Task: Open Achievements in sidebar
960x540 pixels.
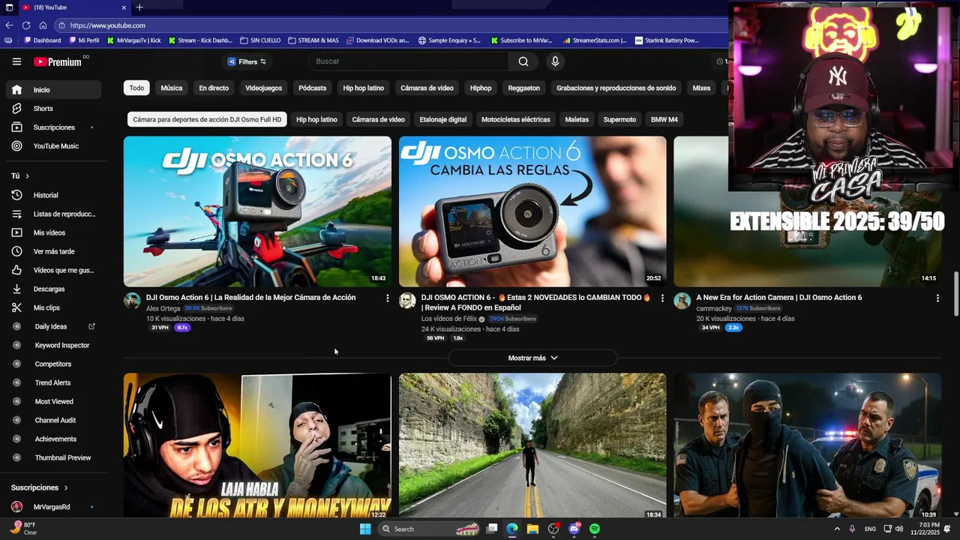Action: point(52,439)
